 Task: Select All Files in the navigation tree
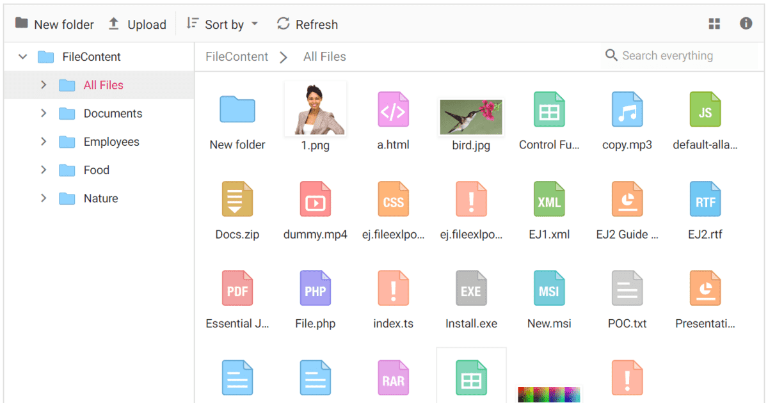103,85
